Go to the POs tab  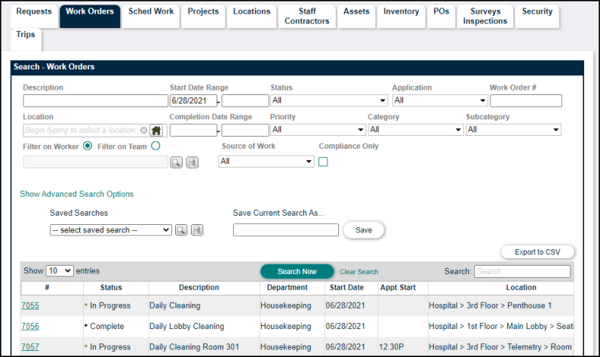pos(442,16)
